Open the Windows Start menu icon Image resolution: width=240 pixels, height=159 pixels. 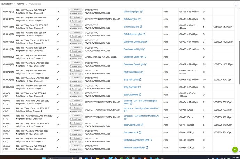coord(44,157)
